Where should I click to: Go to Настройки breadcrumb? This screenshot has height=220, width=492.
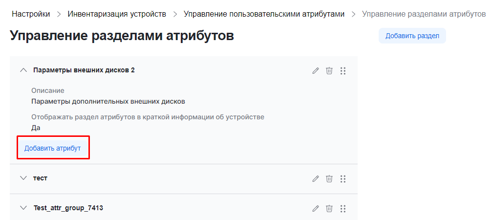click(x=31, y=14)
